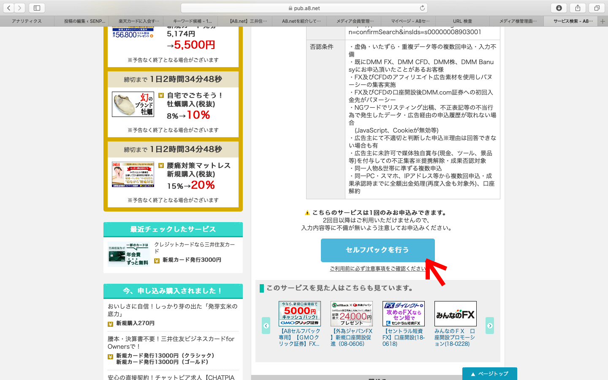Open the みんなのFX logo banner
Viewport: 608px width, 380px height.
coord(456,314)
